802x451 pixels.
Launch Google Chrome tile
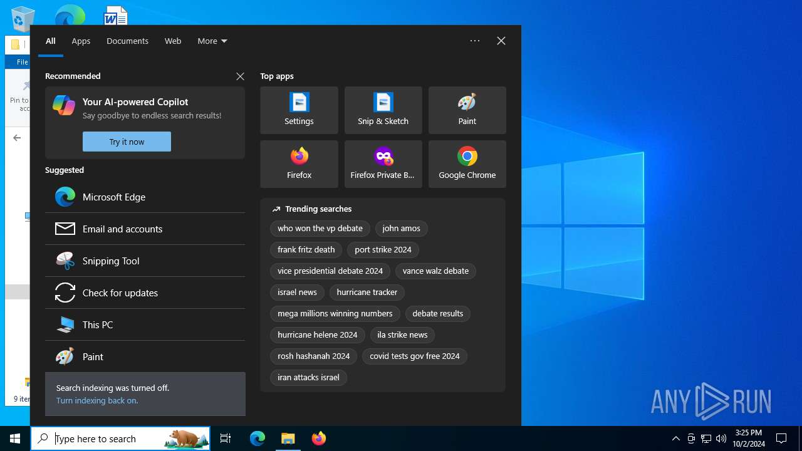pyautogui.click(x=467, y=164)
